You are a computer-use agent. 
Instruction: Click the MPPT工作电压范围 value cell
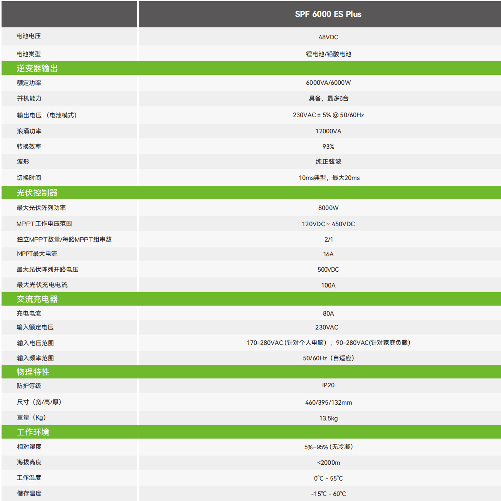tap(328, 224)
